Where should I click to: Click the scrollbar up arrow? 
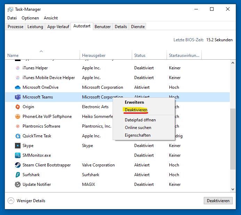tap(233, 63)
